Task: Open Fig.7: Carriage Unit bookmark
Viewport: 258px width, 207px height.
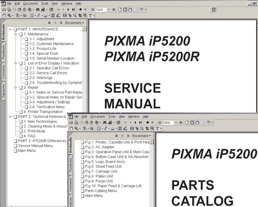Action: pyautogui.click(x=101, y=171)
